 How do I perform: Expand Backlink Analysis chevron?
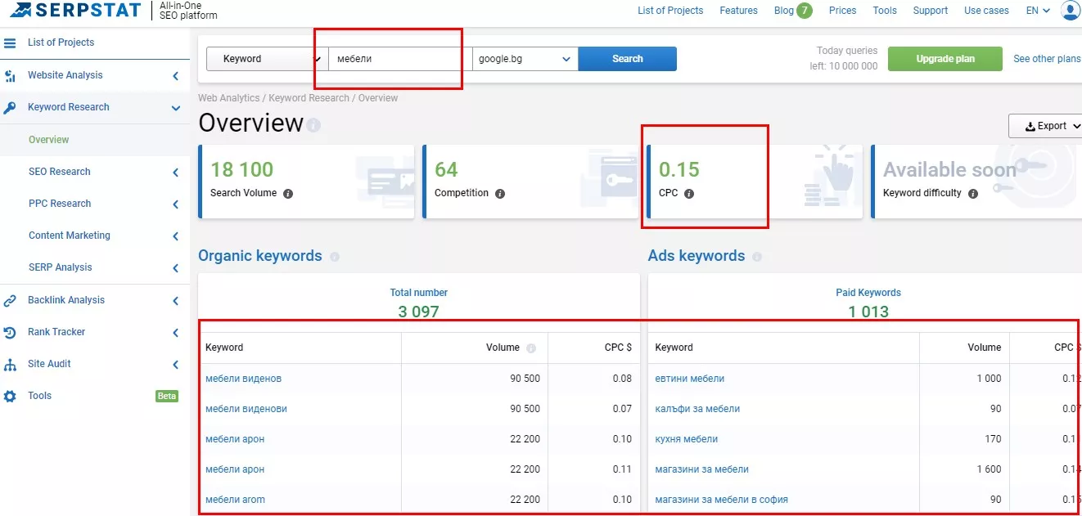pos(175,300)
